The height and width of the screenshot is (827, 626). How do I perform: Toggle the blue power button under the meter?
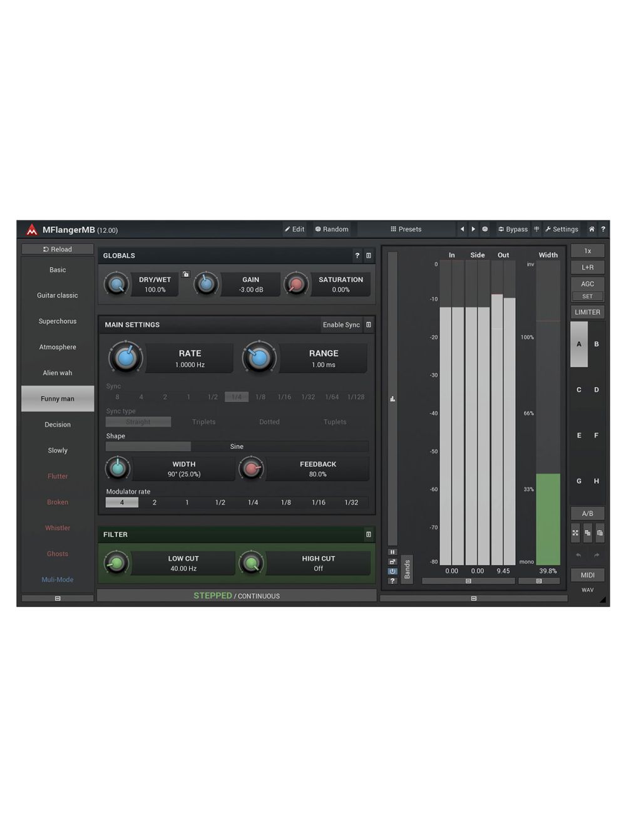pos(393,571)
